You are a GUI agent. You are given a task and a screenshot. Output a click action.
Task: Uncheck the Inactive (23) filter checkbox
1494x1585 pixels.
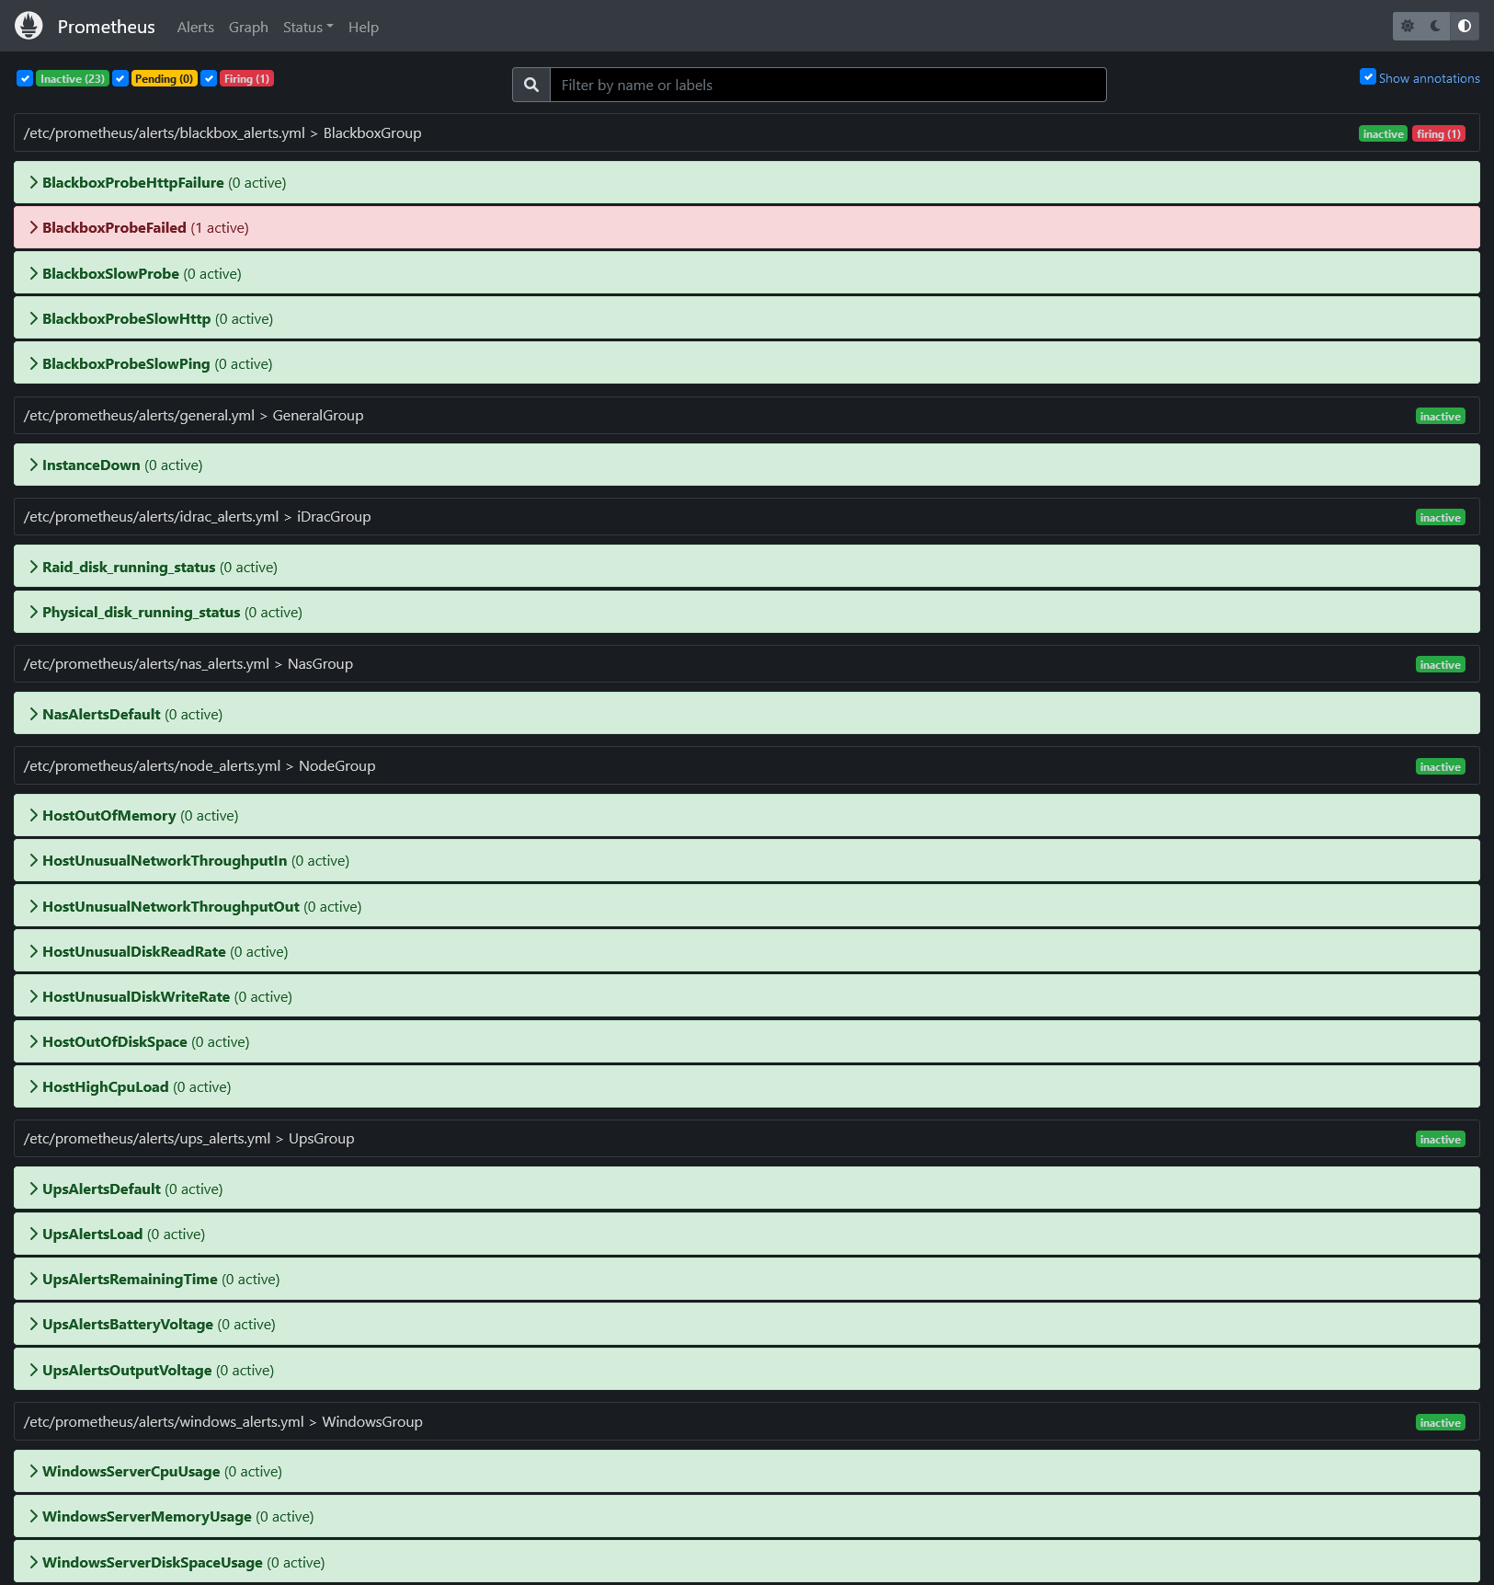25,79
